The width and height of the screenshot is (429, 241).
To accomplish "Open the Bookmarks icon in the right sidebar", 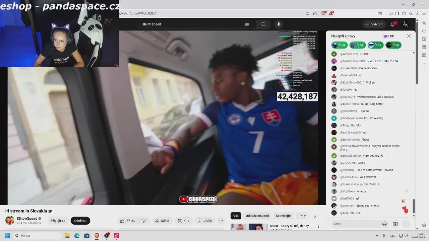I will pyautogui.click(x=424, y=47).
